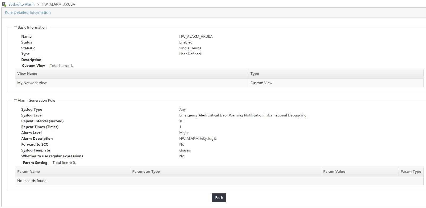The image size is (426, 208).
Task: Click the chassis Syslog Template value
Action: 185,150
